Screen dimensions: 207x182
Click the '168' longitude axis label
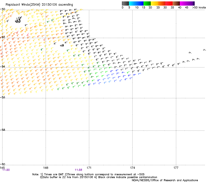46,168
